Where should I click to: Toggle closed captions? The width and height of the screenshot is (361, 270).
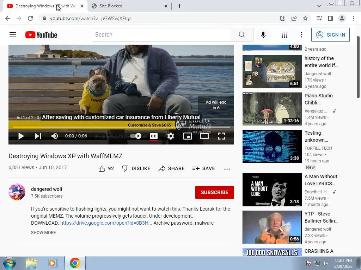[154, 136]
